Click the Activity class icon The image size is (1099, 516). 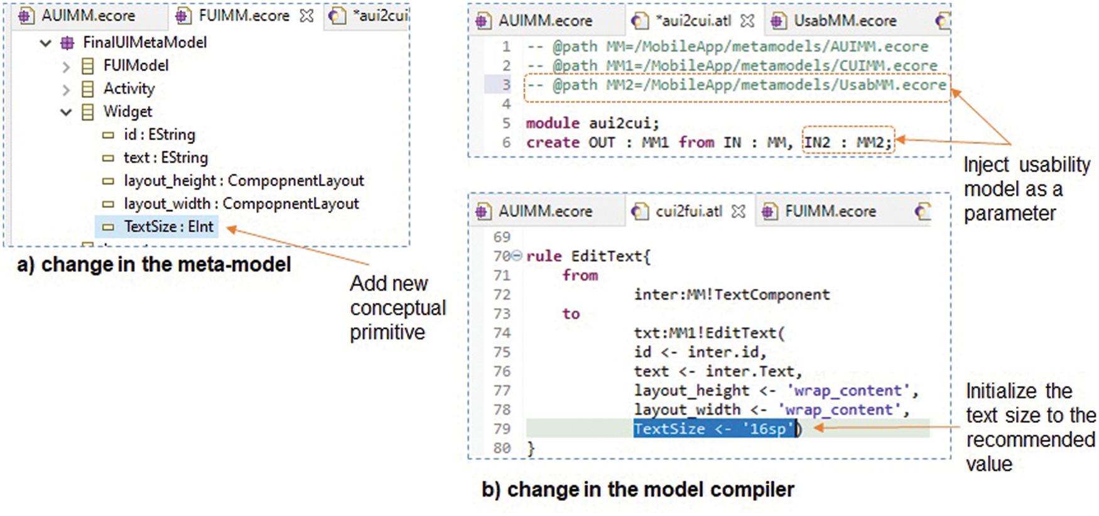coord(88,90)
